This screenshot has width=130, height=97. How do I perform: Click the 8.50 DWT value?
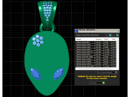[106, 42]
